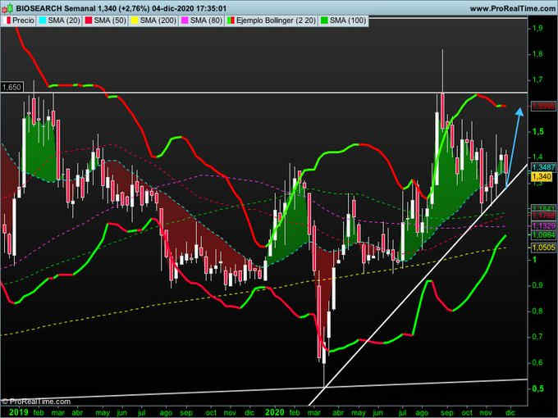
Task: Click the cyan SMA (20) color swatch
Action: pyautogui.click(x=43, y=21)
